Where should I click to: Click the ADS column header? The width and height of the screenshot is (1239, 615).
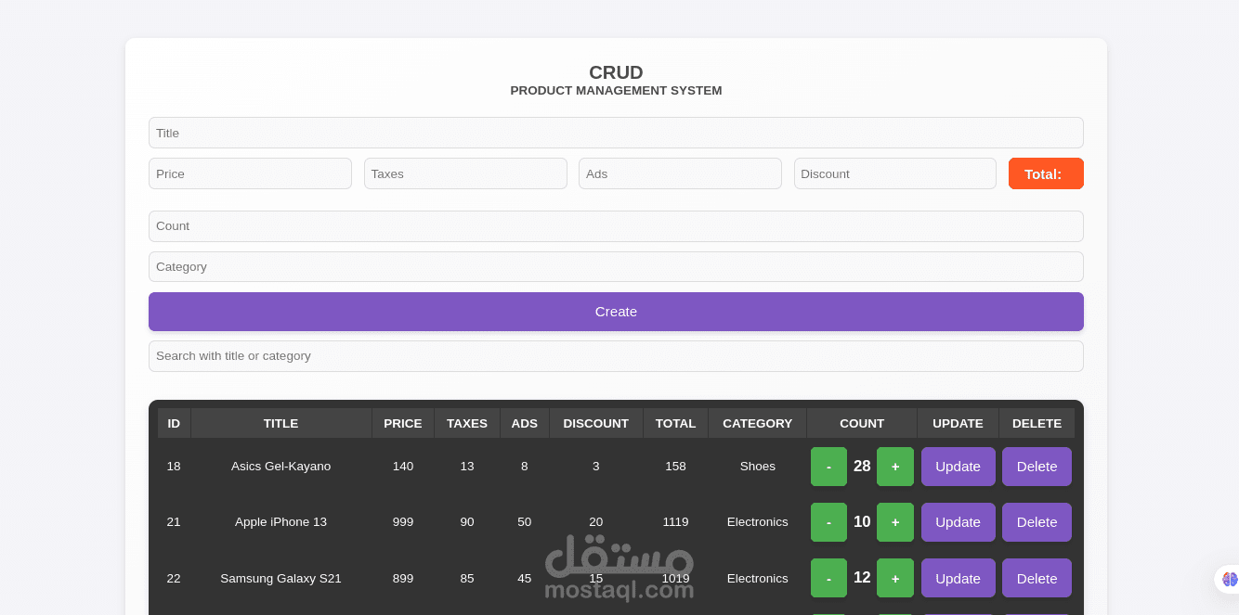click(525, 423)
